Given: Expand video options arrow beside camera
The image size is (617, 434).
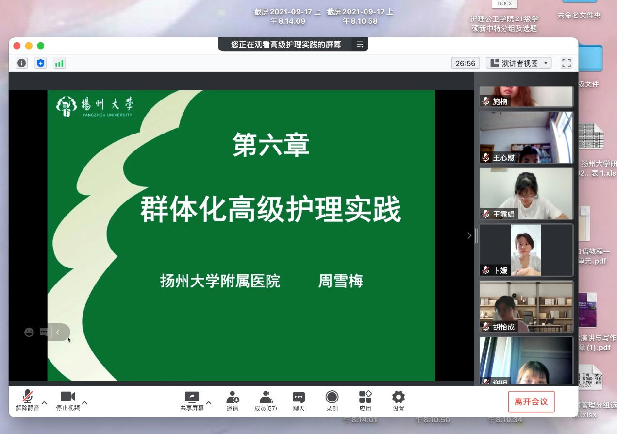Looking at the screenshot, I should click(x=84, y=402).
